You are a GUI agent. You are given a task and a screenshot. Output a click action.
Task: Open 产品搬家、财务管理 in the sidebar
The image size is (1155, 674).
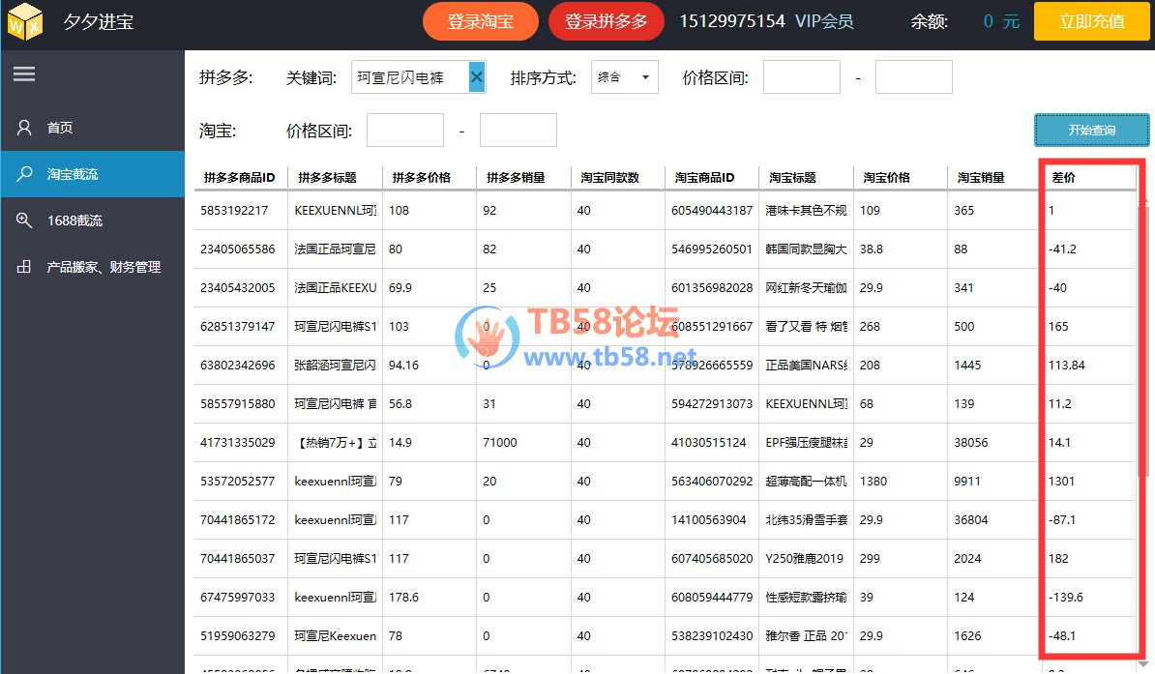[x=92, y=267]
